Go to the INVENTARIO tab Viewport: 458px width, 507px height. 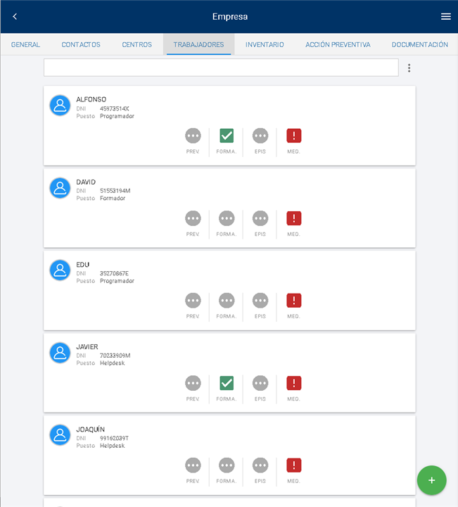point(265,44)
